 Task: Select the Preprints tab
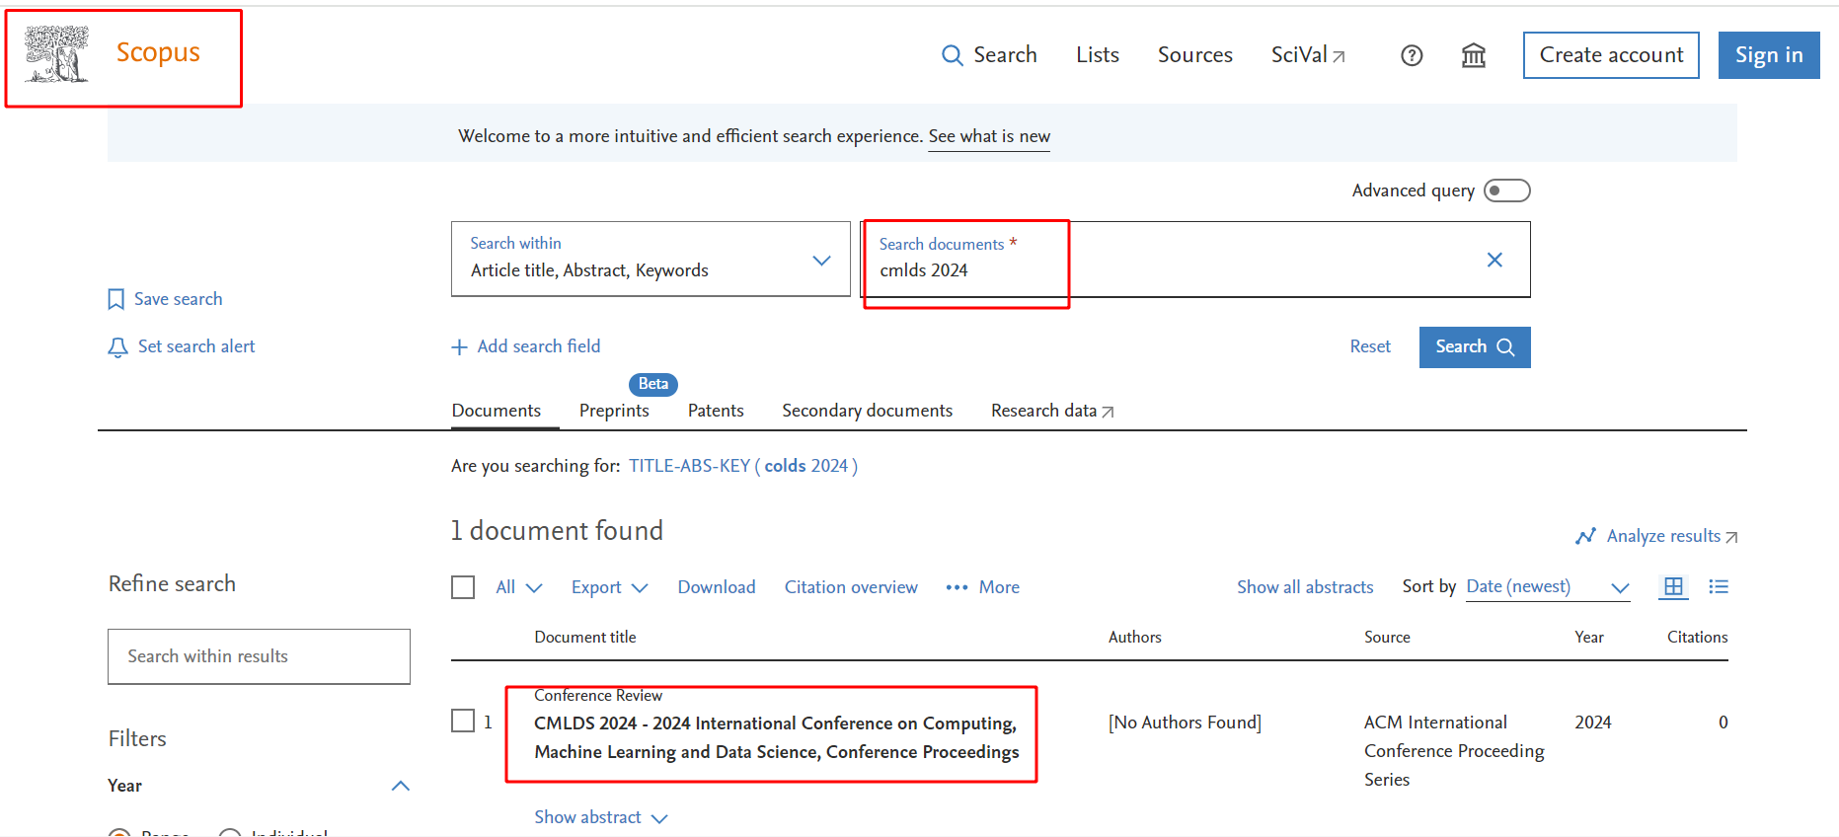[614, 411]
